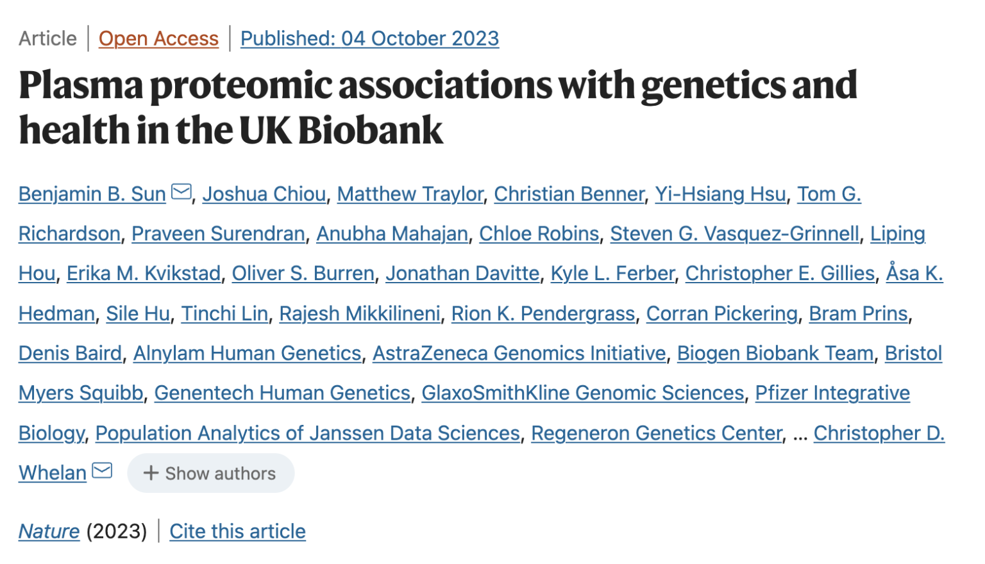985x564 pixels.
Task: Click the Alnylam Human Genetics link
Action: point(247,353)
